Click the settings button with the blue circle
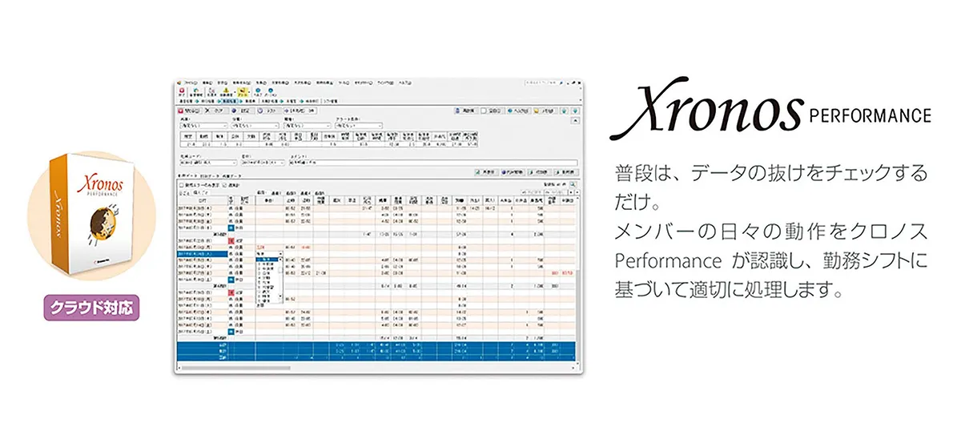Viewport: 961px width, 443px height. tap(243, 111)
